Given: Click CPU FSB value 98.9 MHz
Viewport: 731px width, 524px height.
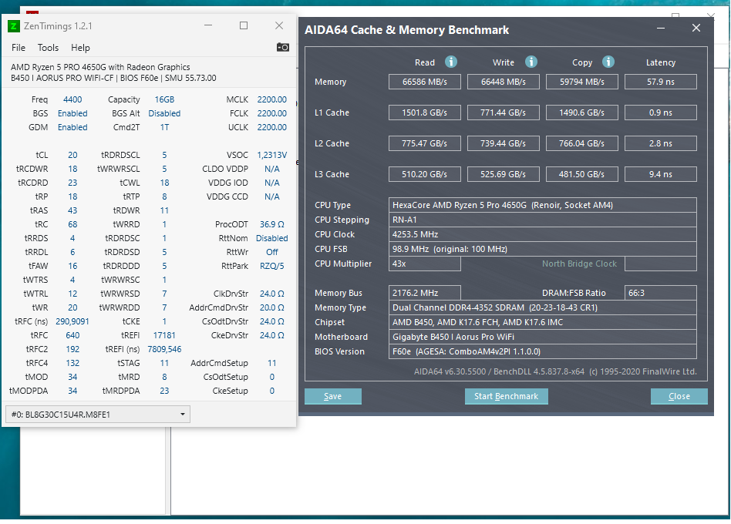Looking at the screenshot, I should (543, 249).
